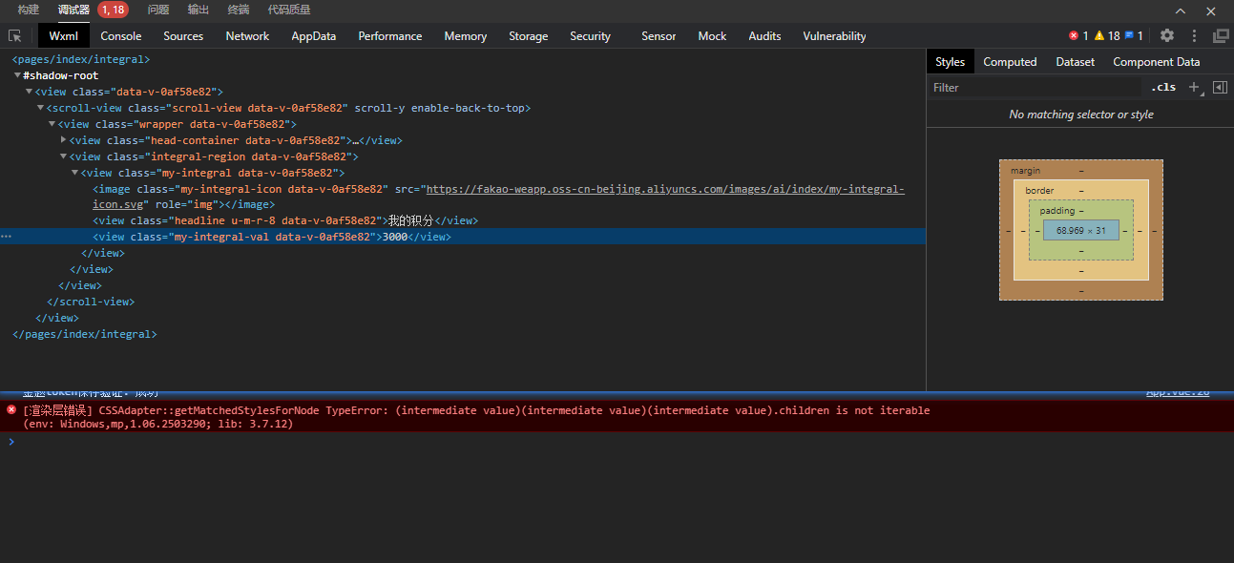Switch to the 代码质量 top tab
The image size is (1234, 563).
coord(289,10)
